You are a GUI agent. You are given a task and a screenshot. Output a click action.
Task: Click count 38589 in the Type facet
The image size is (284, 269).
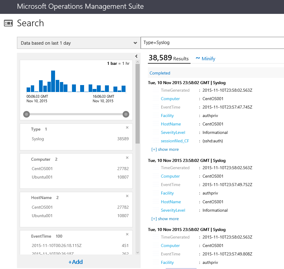(123, 139)
